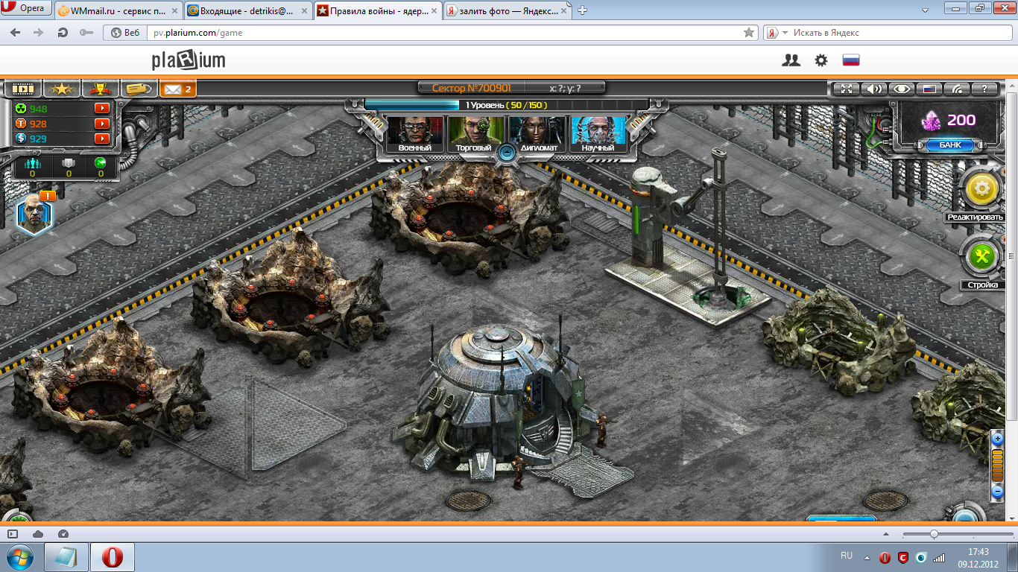Open the film strip video button

point(23,89)
